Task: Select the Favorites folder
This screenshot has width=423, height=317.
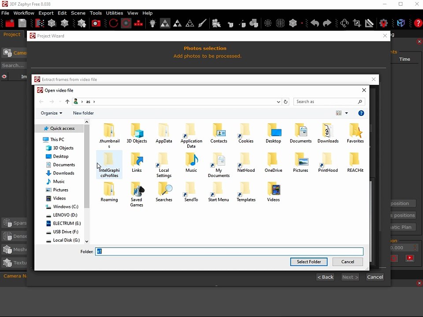Action: click(x=355, y=133)
